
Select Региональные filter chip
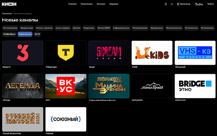tap(191, 28)
